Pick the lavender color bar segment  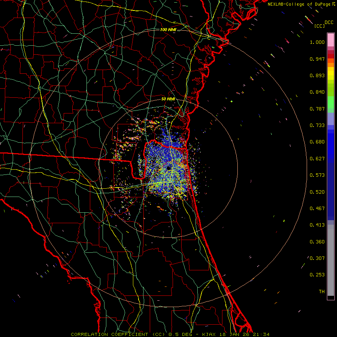pyautogui.click(x=331, y=119)
